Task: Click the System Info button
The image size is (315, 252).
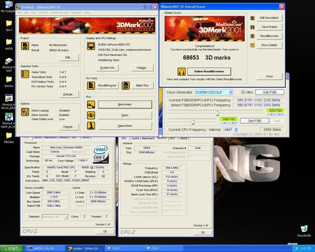Action: point(107,68)
